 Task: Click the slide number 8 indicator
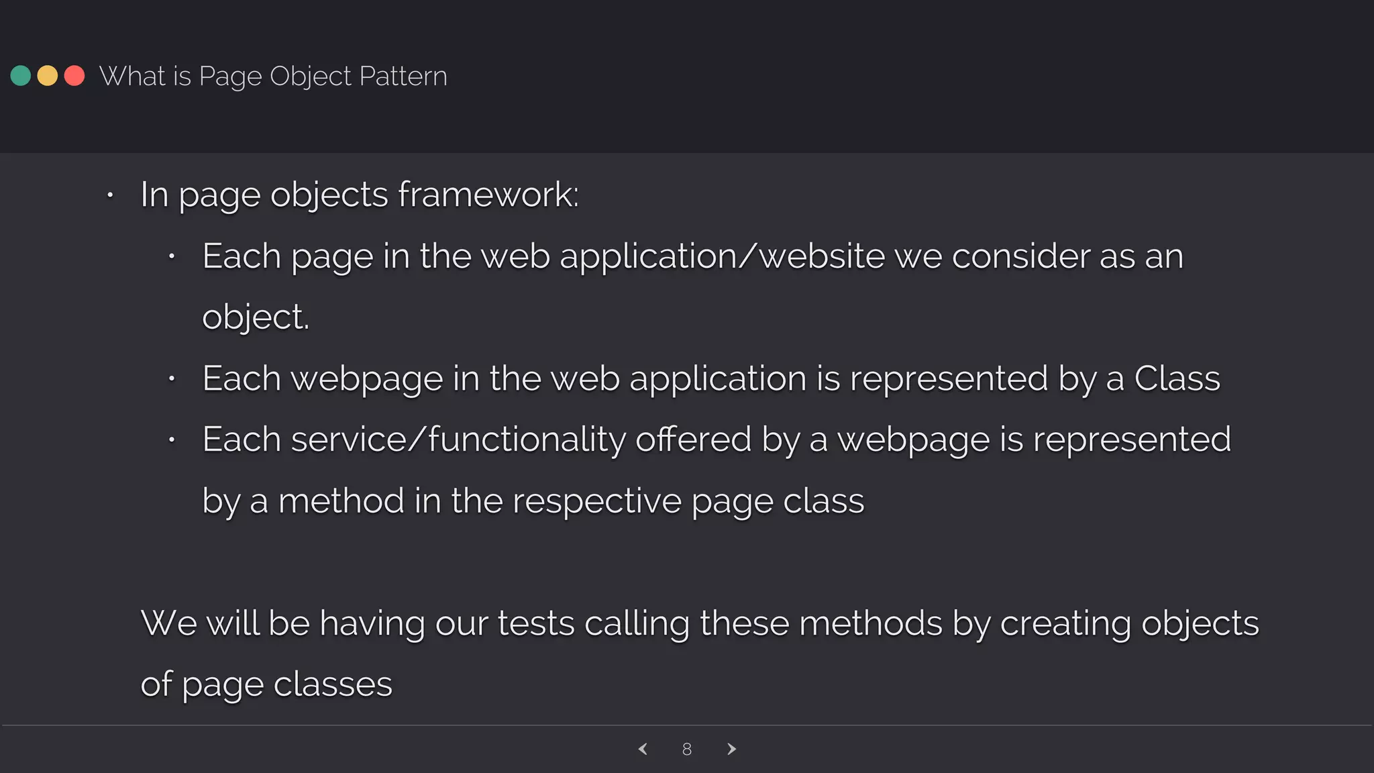pos(687,749)
